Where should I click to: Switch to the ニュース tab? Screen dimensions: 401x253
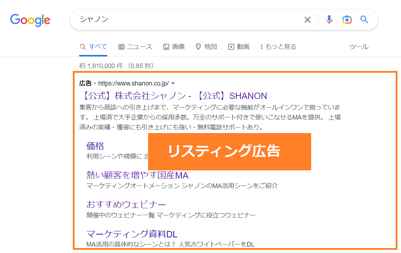click(x=135, y=47)
